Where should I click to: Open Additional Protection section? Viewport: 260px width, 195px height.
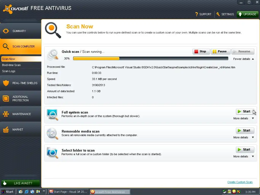coord(21,99)
